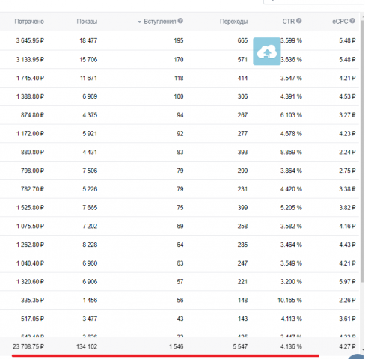Click impressions value 18 477

[88, 40]
